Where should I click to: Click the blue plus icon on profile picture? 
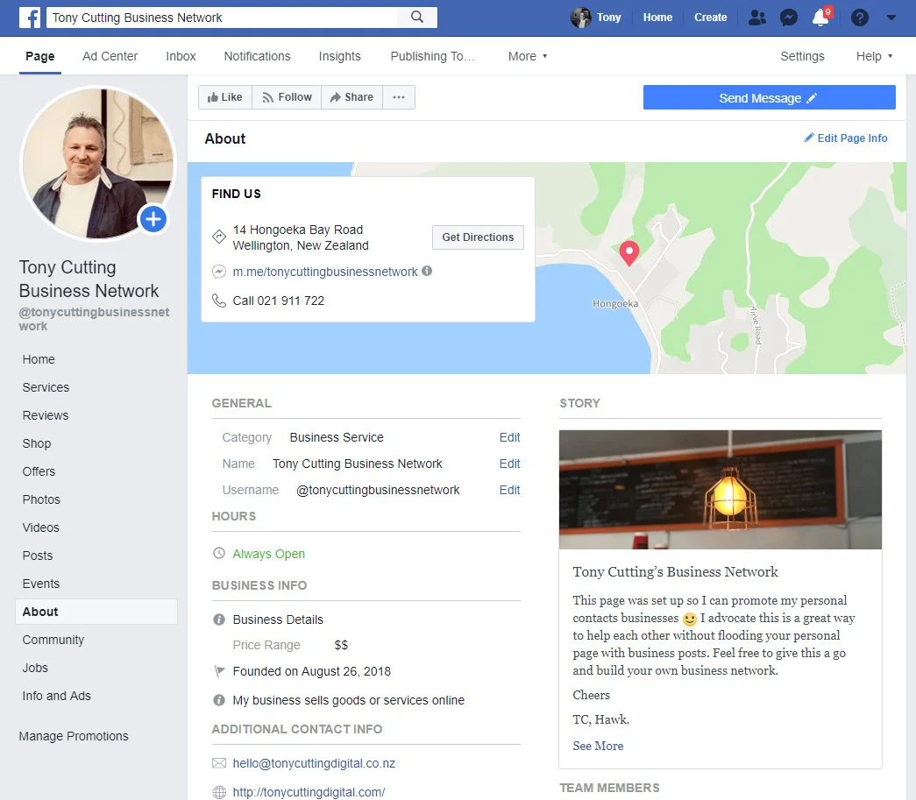pos(153,219)
